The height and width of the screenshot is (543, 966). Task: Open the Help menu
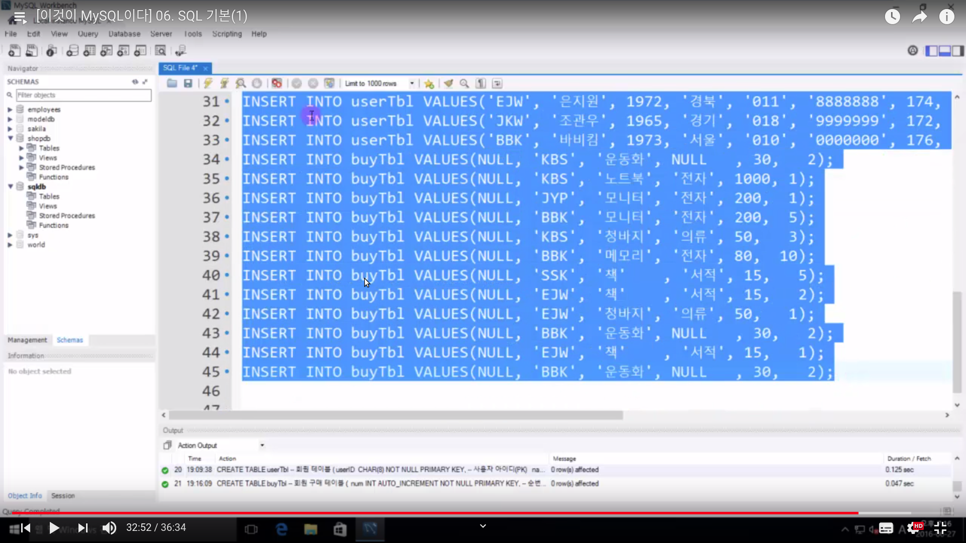pyautogui.click(x=259, y=34)
